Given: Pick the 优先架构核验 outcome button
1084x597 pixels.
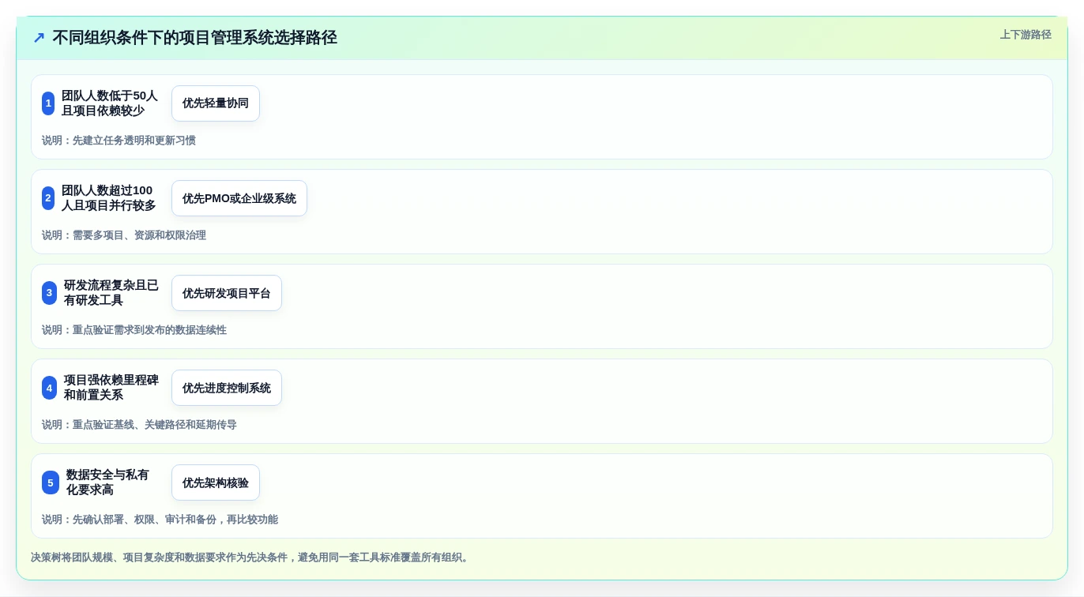Looking at the screenshot, I should coord(216,482).
